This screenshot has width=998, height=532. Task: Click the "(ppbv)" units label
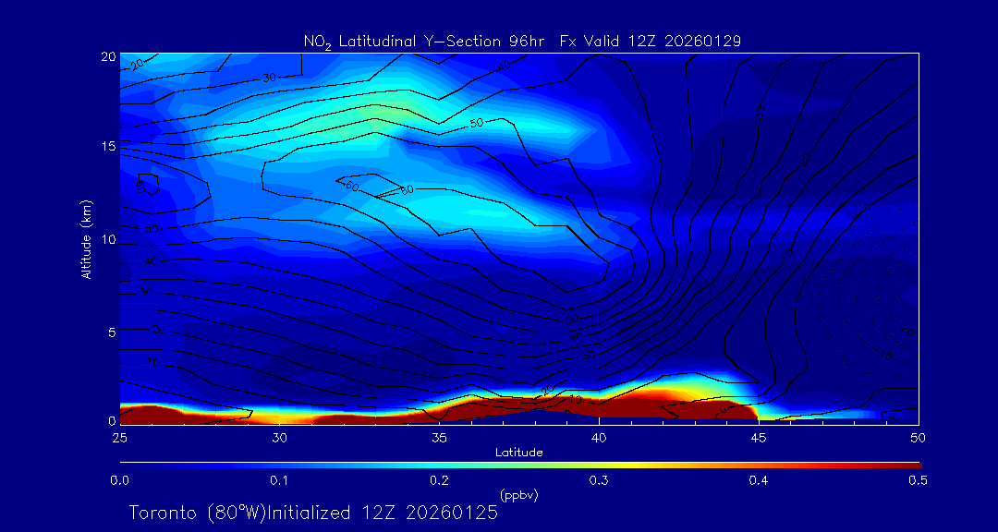[x=518, y=495]
